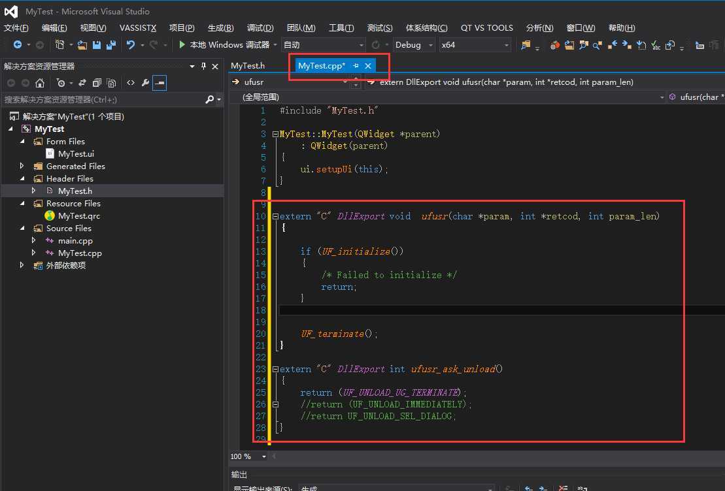
Task: Start debugging with the green play icon
Action: pyautogui.click(x=182, y=44)
